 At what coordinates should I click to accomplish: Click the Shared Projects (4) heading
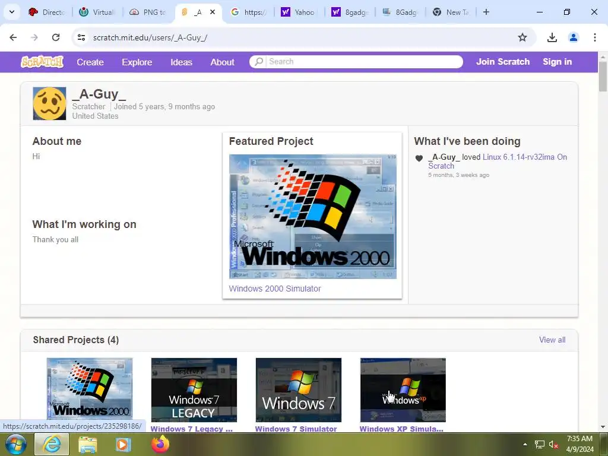[x=76, y=340]
